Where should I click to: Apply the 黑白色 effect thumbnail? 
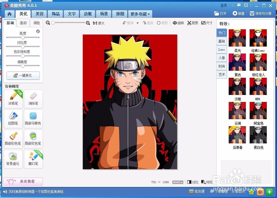click(x=258, y=135)
